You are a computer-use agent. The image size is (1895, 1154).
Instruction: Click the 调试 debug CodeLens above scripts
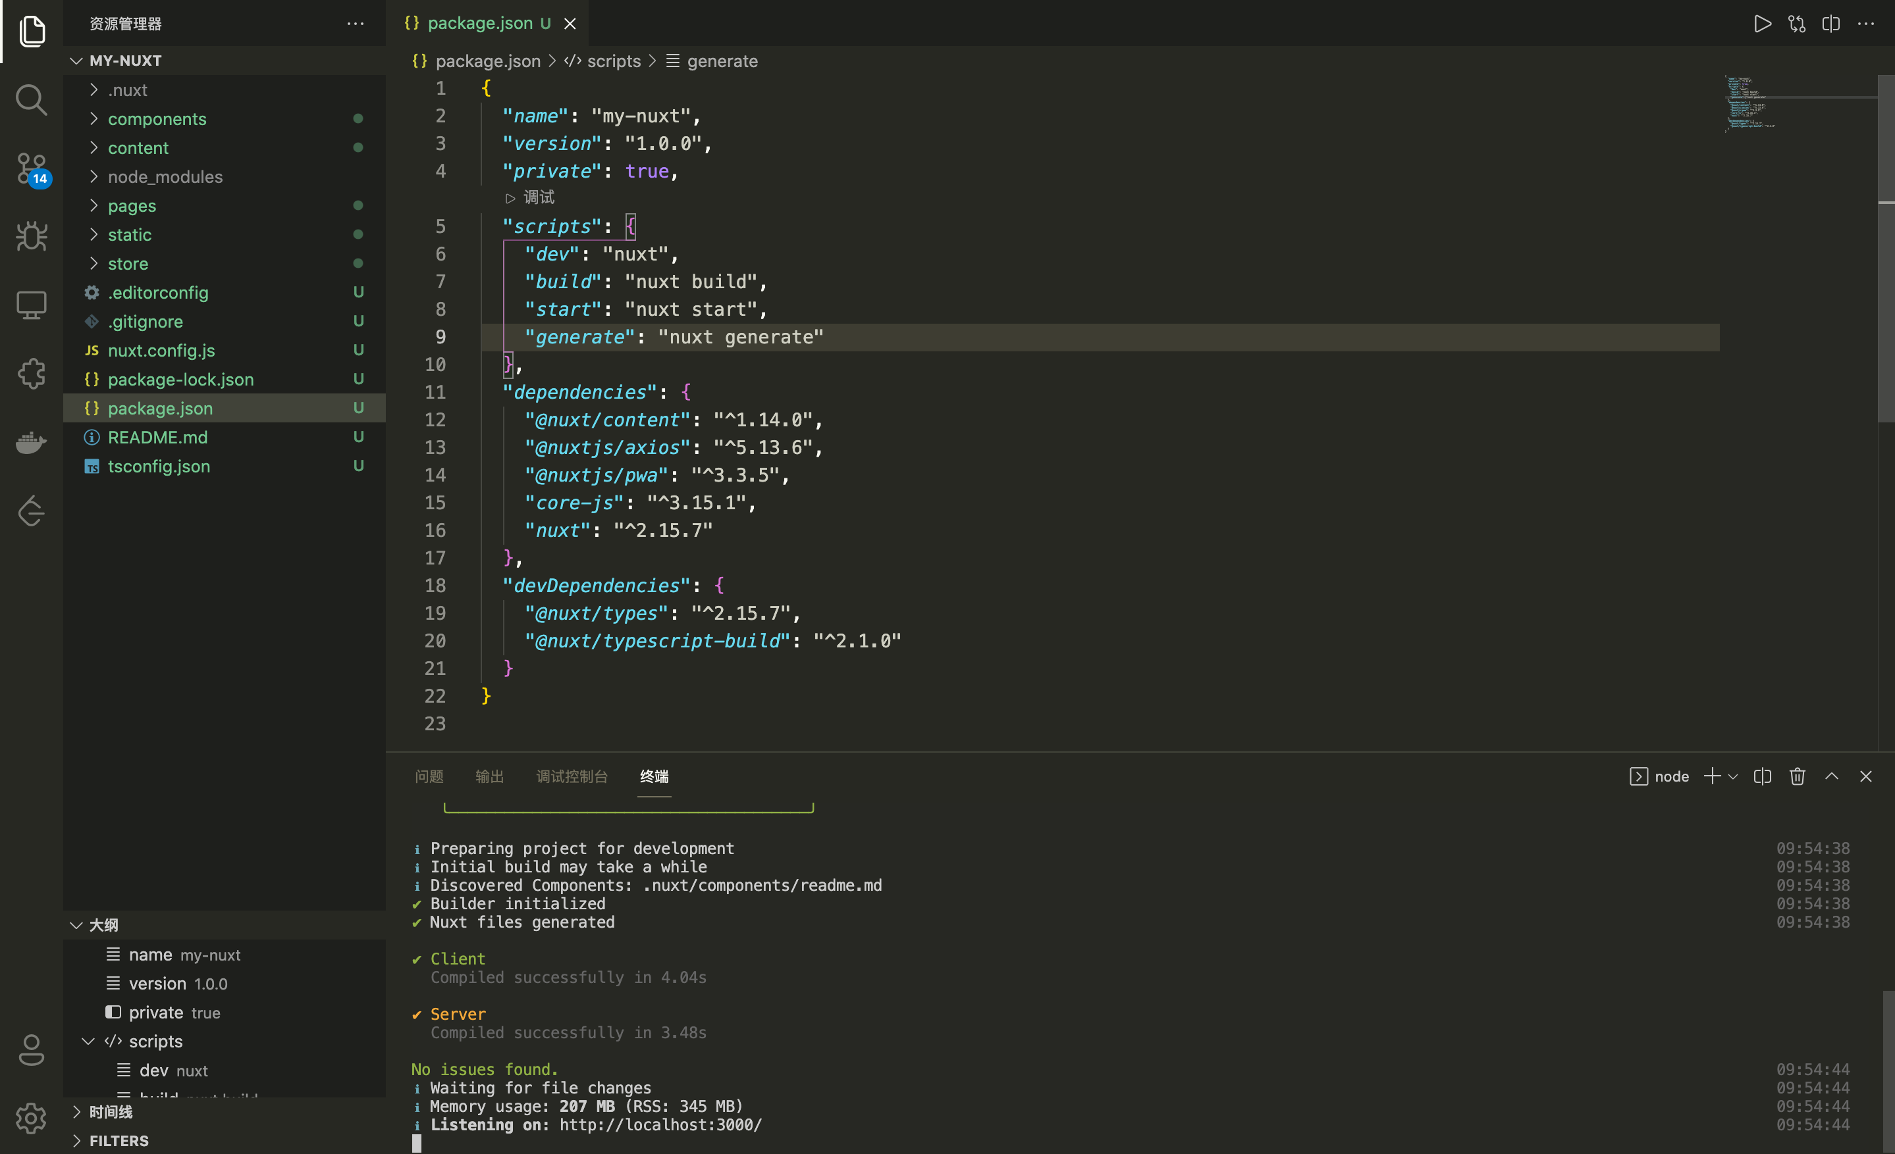pos(531,197)
